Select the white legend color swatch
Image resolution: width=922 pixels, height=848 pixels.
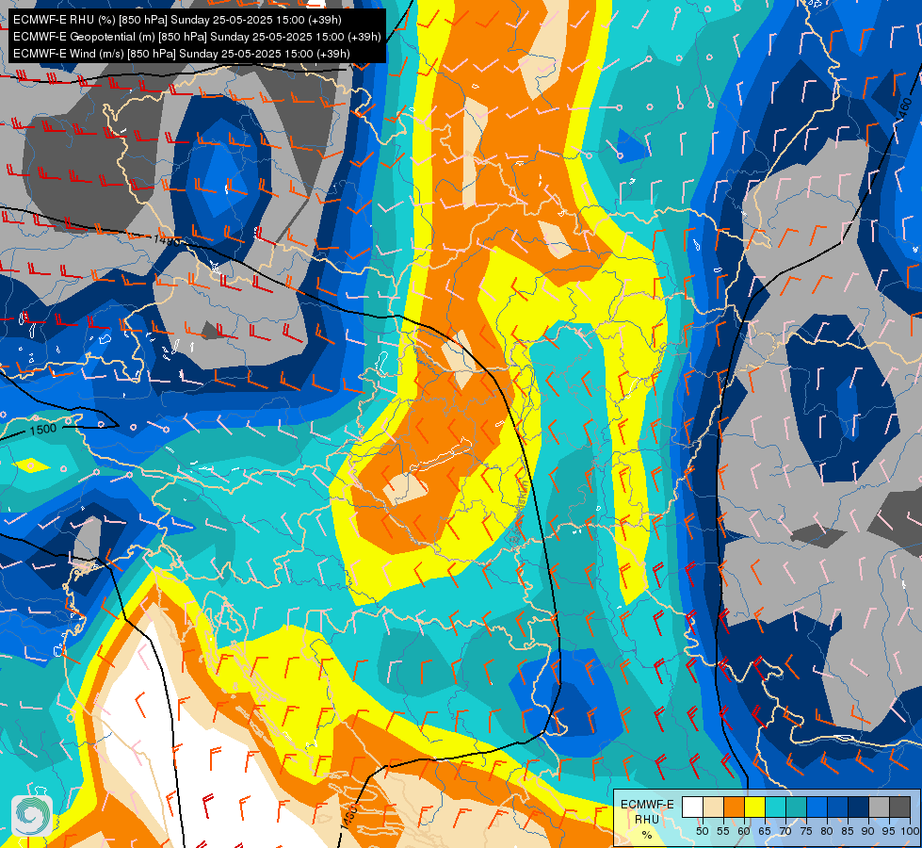pyautogui.click(x=692, y=807)
